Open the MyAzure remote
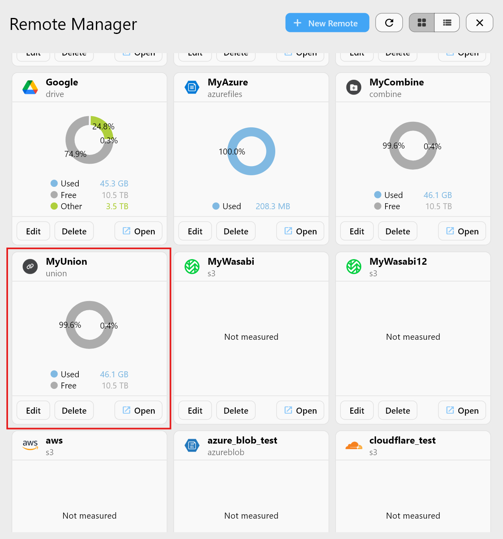The image size is (503, 539). pyautogui.click(x=300, y=231)
